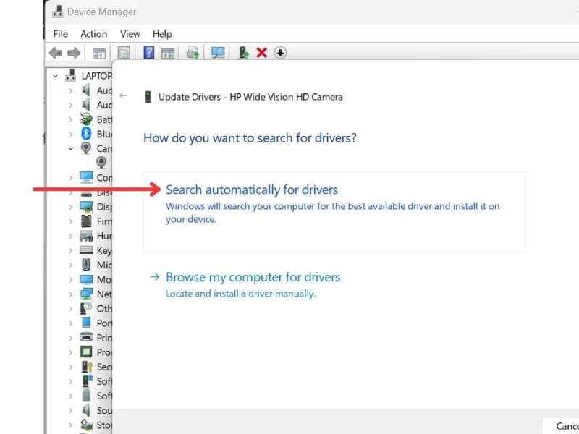
Task: Expand the Disp (Display adapters) chevron
Action: pyautogui.click(x=70, y=207)
